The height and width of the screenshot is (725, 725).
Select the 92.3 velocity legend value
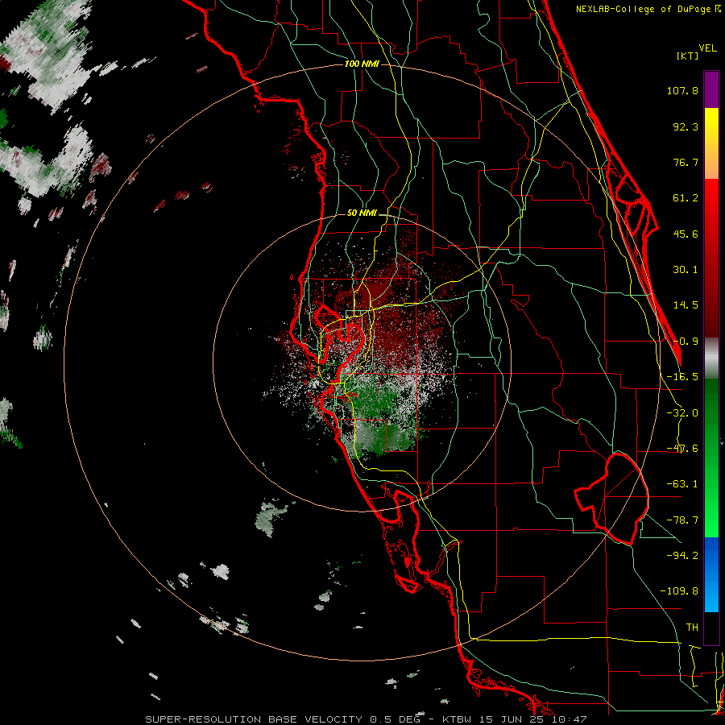pyautogui.click(x=686, y=126)
